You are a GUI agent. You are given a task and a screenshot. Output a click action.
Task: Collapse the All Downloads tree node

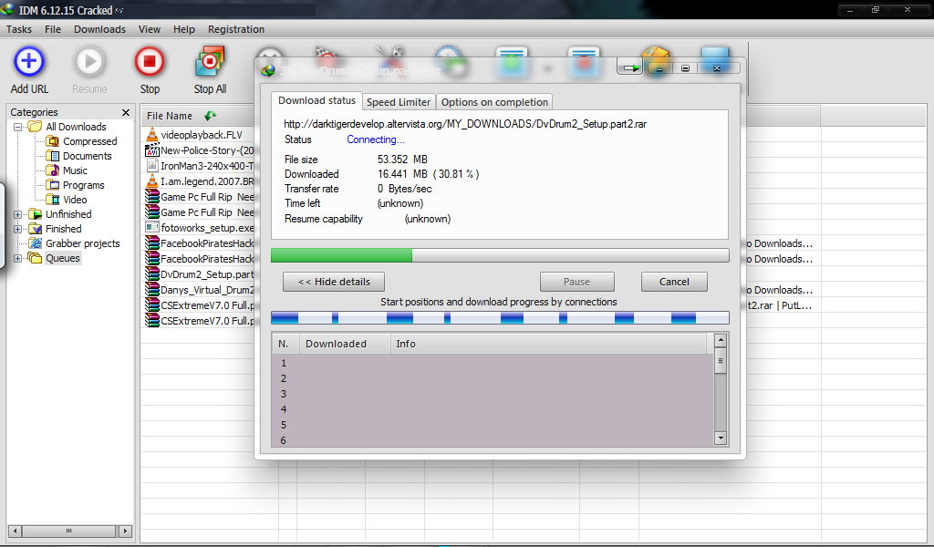(x=18, y=127)
